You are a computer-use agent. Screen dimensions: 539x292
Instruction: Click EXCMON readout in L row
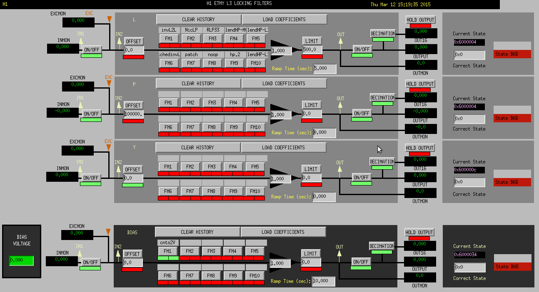79,22
